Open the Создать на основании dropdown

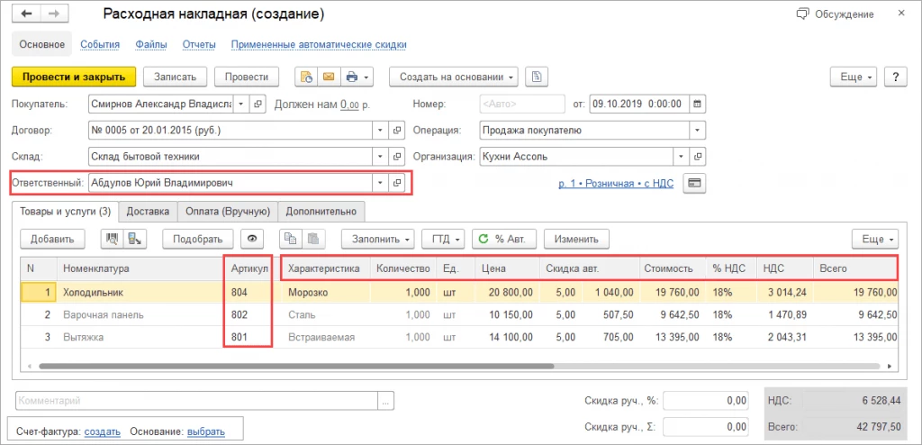454,77
